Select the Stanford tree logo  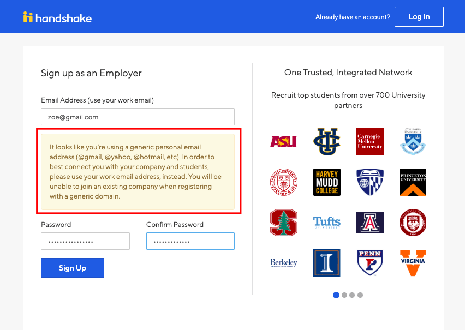(x=284, y=223)
